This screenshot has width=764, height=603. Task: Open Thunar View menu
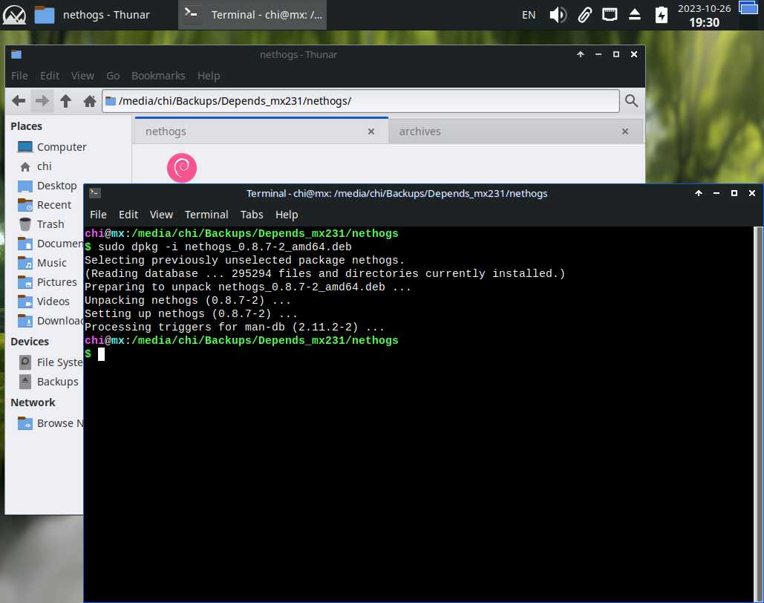pos(82,76)
